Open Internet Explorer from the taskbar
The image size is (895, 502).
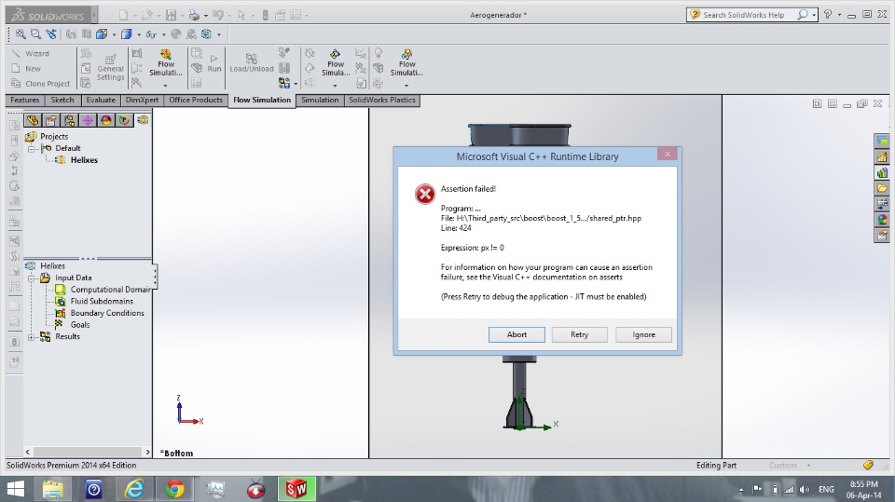point(134,490)
